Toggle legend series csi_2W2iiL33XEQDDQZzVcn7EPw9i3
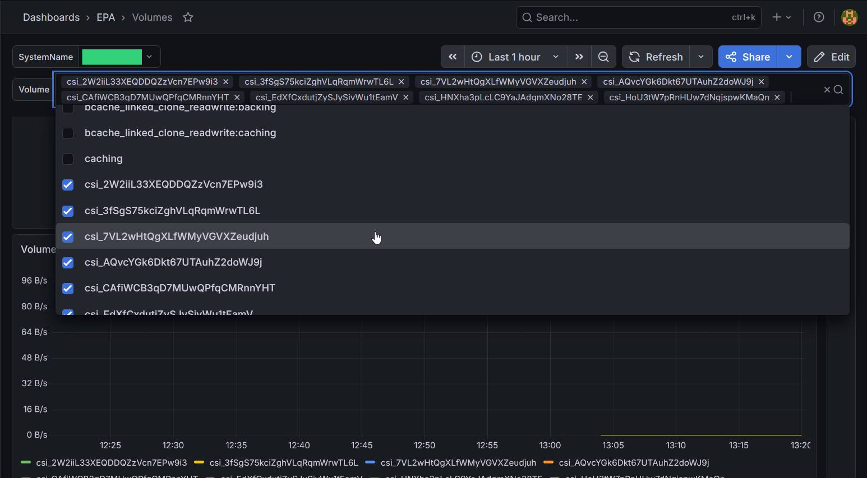867x478 pixels. tap(111, 463)
